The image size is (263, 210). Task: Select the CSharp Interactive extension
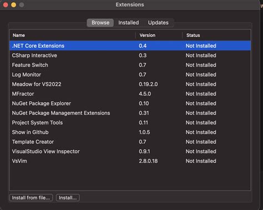click(x=130, y=56)
